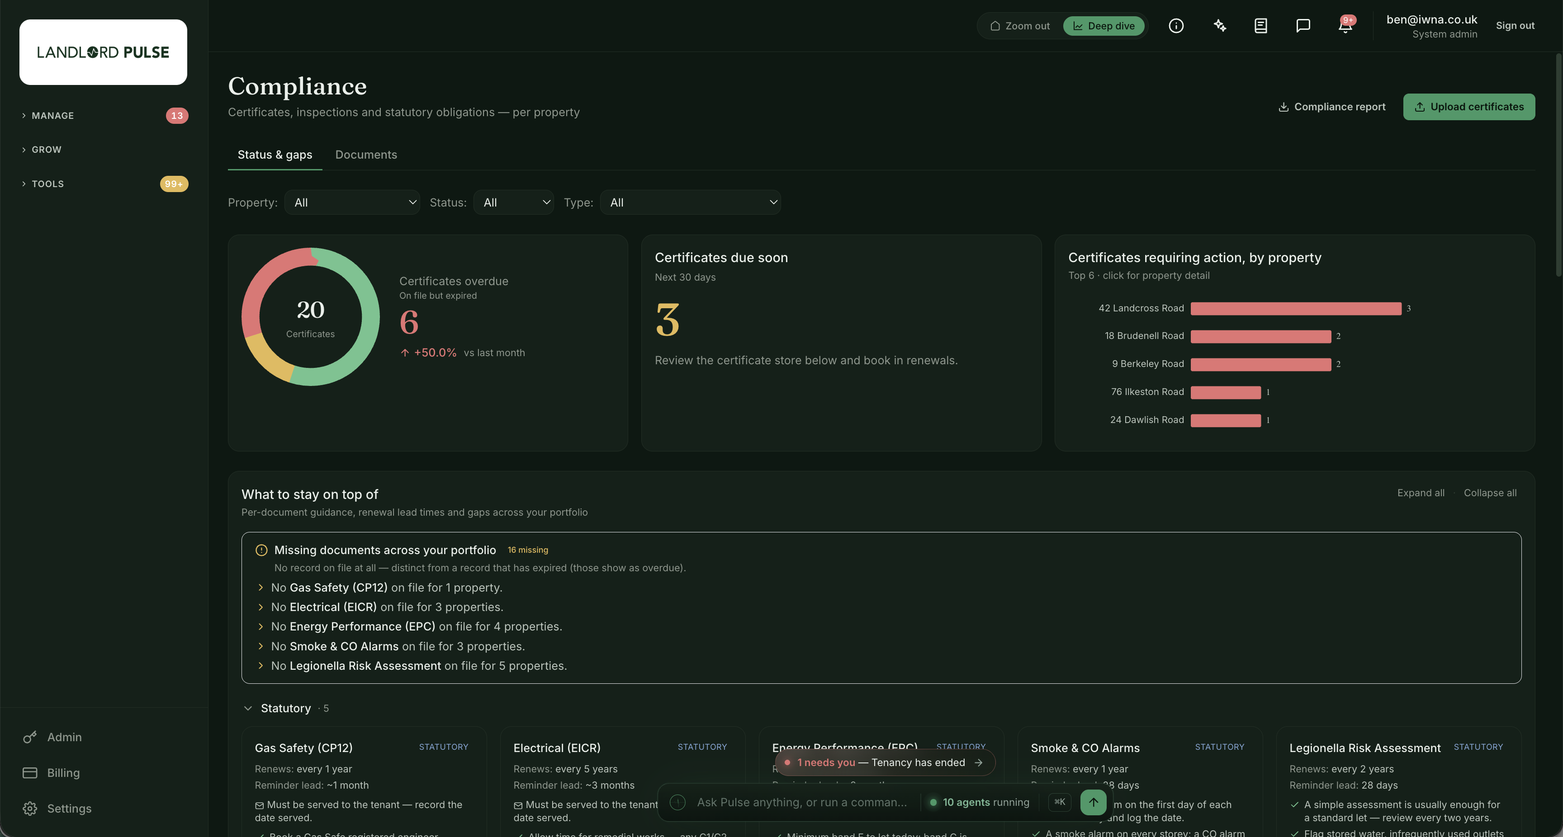Click the 18 Brudenell Road bar

1261,336
